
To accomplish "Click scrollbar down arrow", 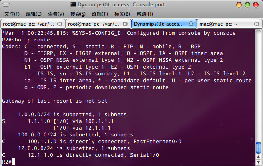I will click(258, 162).
